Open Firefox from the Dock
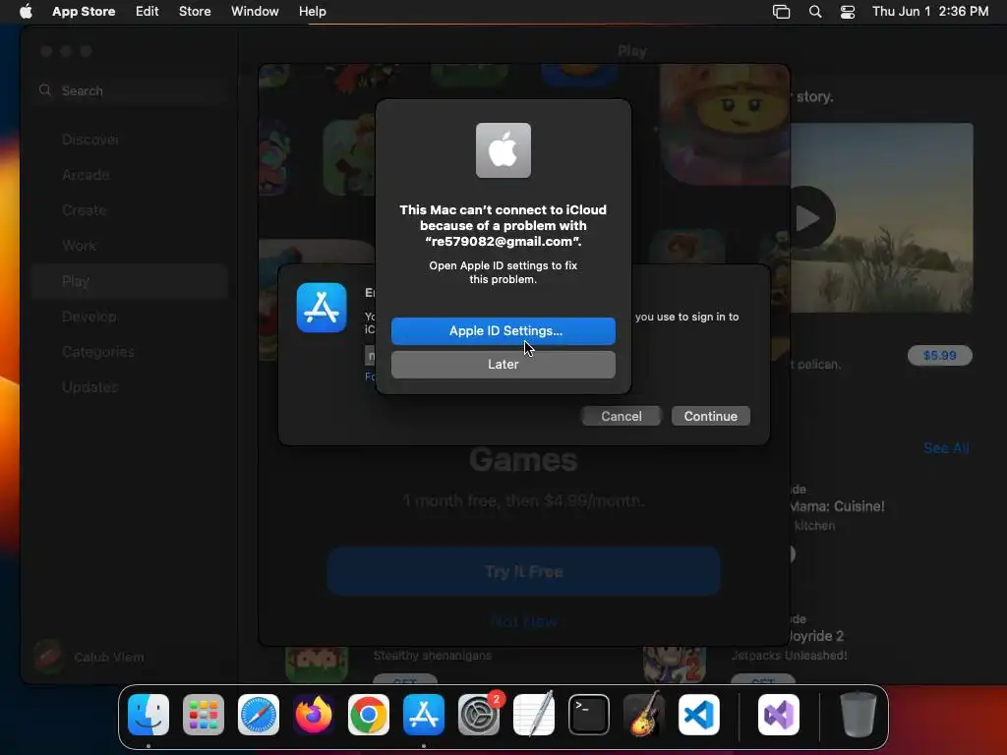Viewport: 1007px width, 755px height. point(314,715)
